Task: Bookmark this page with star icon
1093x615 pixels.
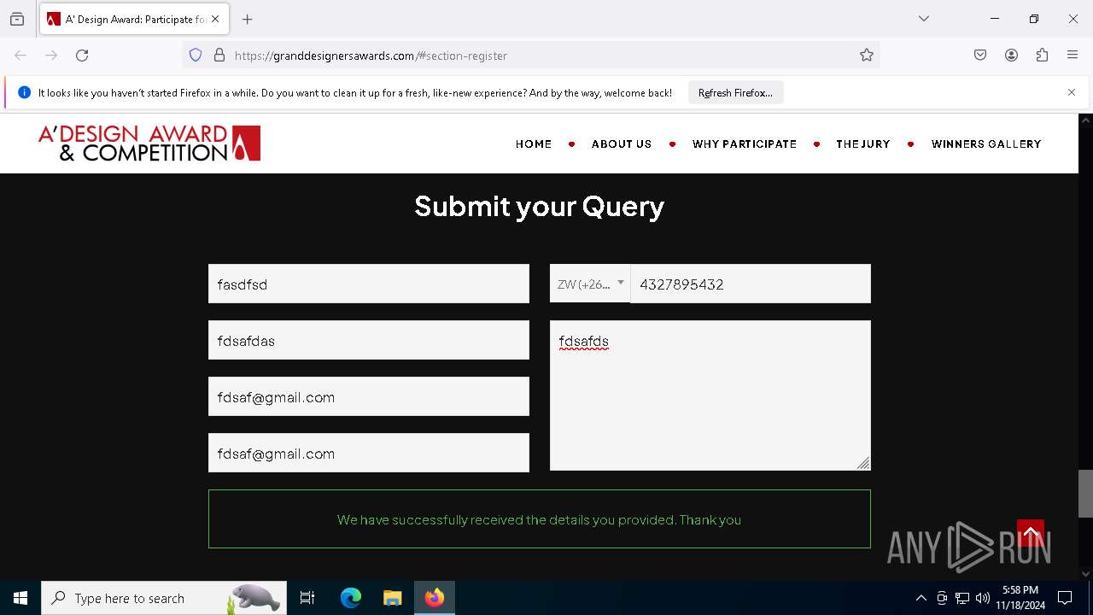Action: [x=867, y=56]
